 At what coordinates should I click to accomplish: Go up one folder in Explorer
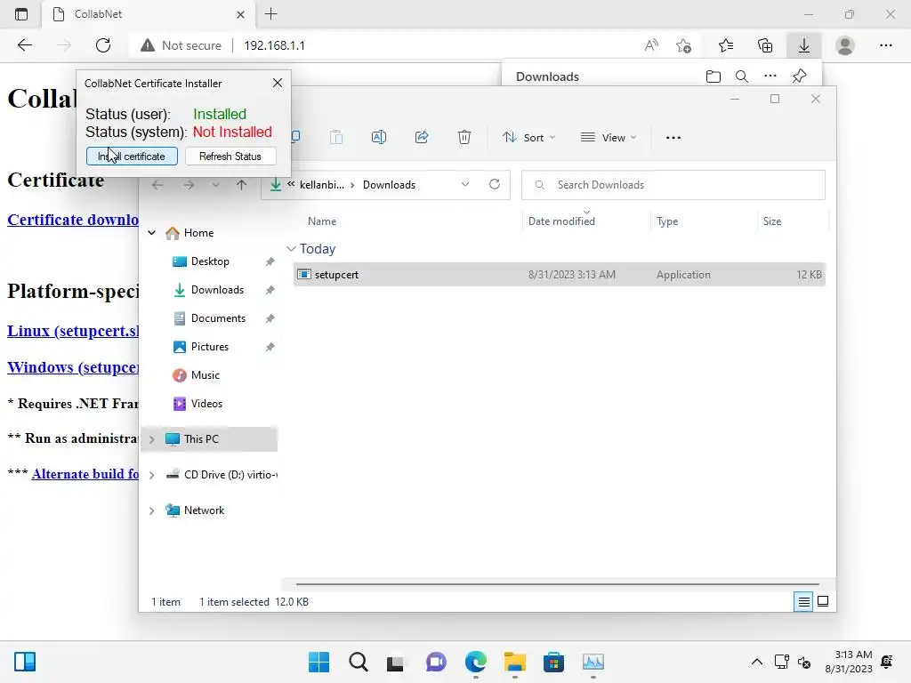coord(242,185)
